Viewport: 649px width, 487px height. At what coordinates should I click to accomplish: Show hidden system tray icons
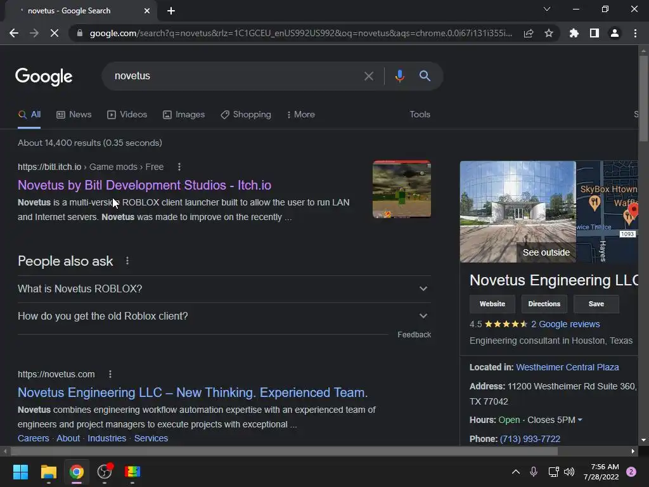tap(516, 472)
